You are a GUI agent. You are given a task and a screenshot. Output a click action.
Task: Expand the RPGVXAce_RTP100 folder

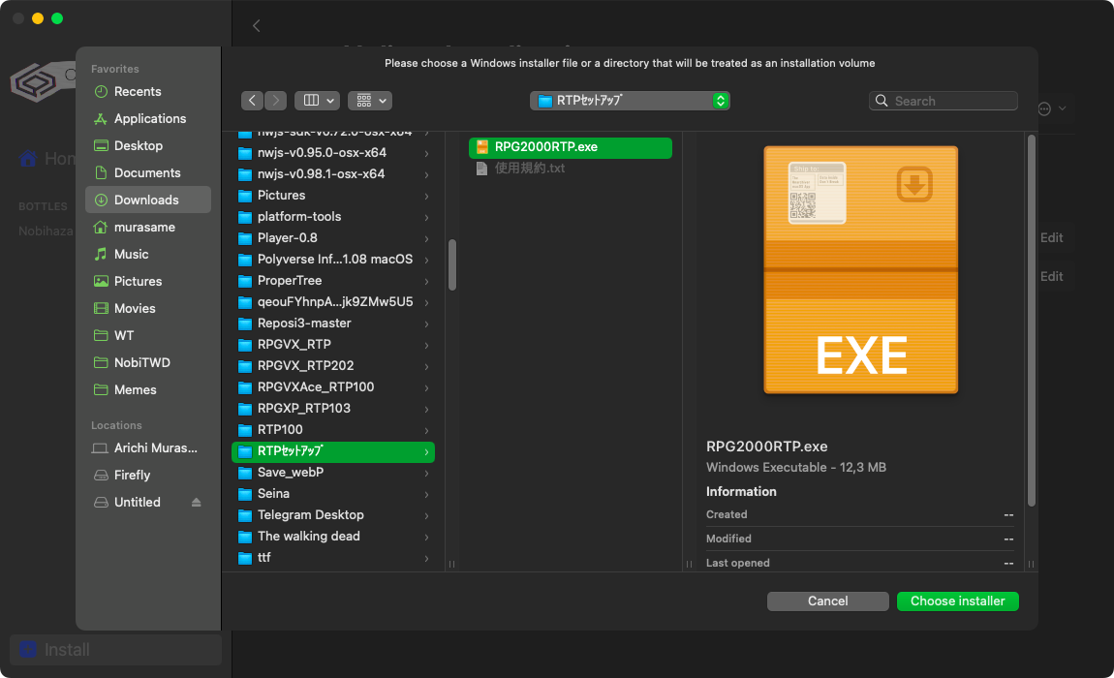(x=316, y=386)
